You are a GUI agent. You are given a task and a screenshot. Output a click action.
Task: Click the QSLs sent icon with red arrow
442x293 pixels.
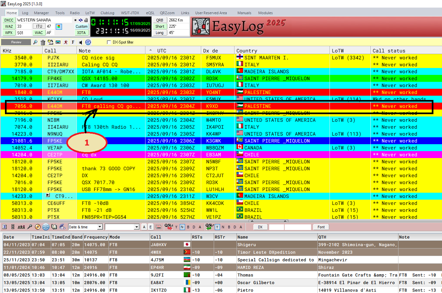tap(169, 227)
